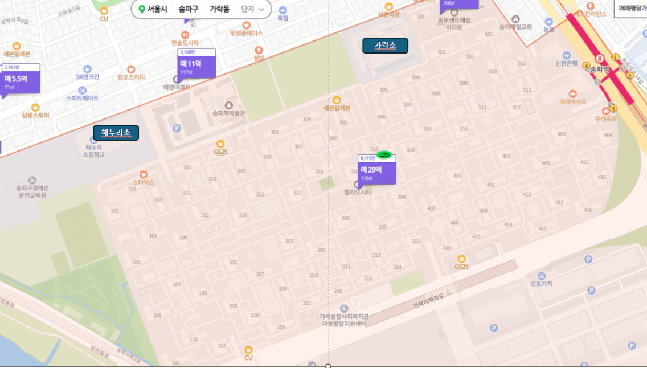Click building number 105 label
The width and height of the screenshot is (647, 368).
tap(136, 262)
